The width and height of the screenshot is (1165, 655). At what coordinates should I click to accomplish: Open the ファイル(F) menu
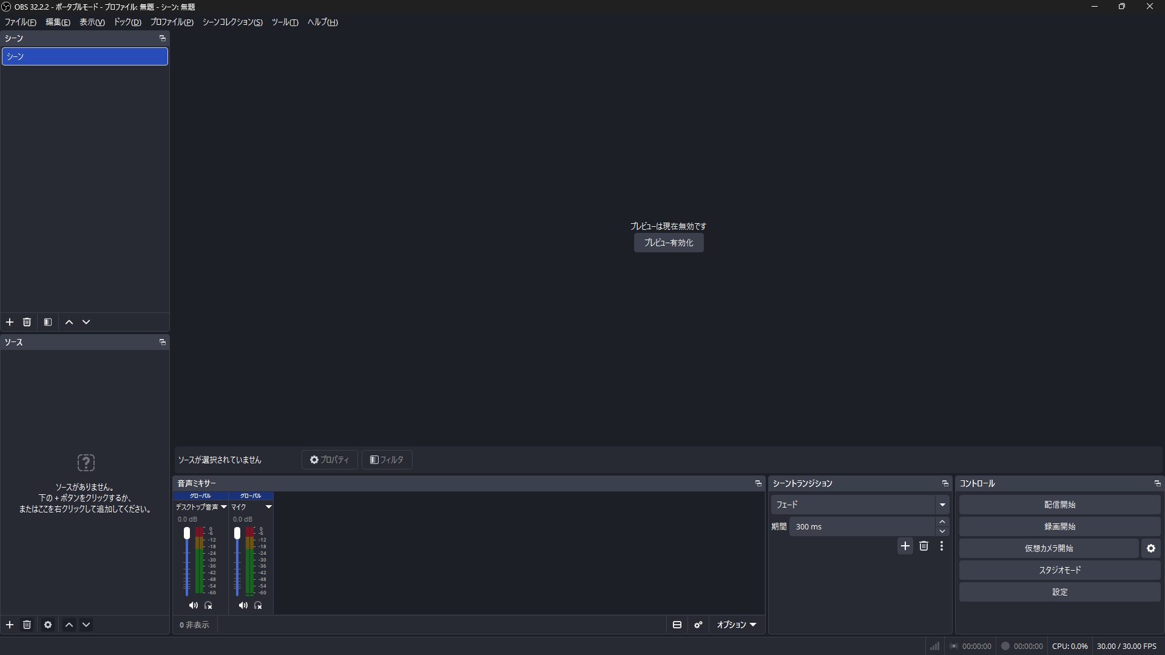[21, 22]
